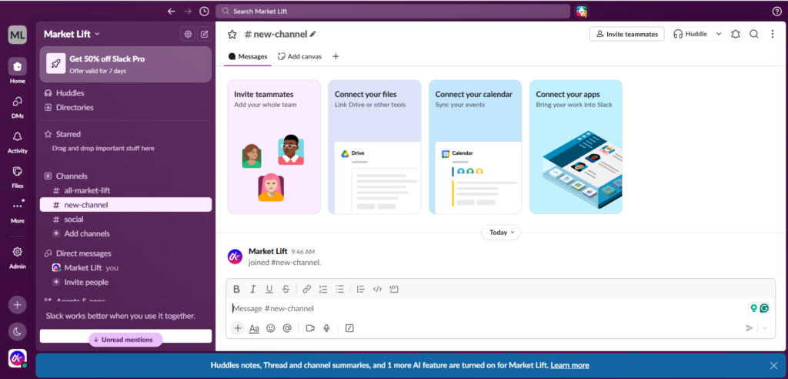Insert a code block
788x379 pixels.
[394, 289]
